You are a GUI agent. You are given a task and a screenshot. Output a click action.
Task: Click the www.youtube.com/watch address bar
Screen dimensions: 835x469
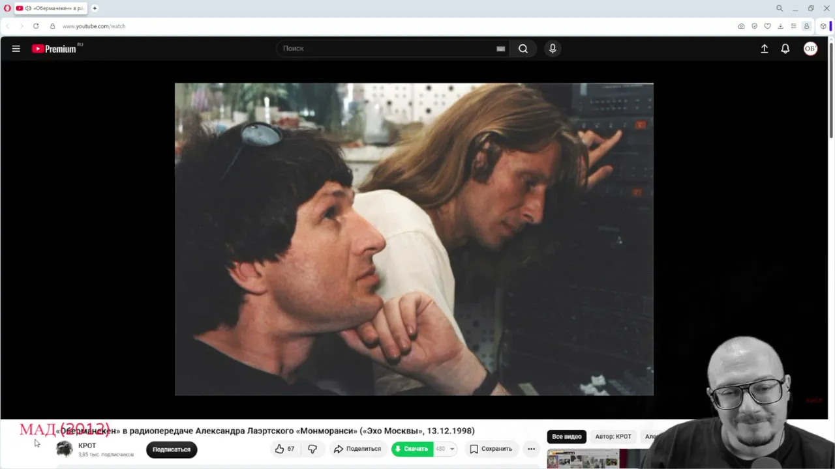pos(94,26)
